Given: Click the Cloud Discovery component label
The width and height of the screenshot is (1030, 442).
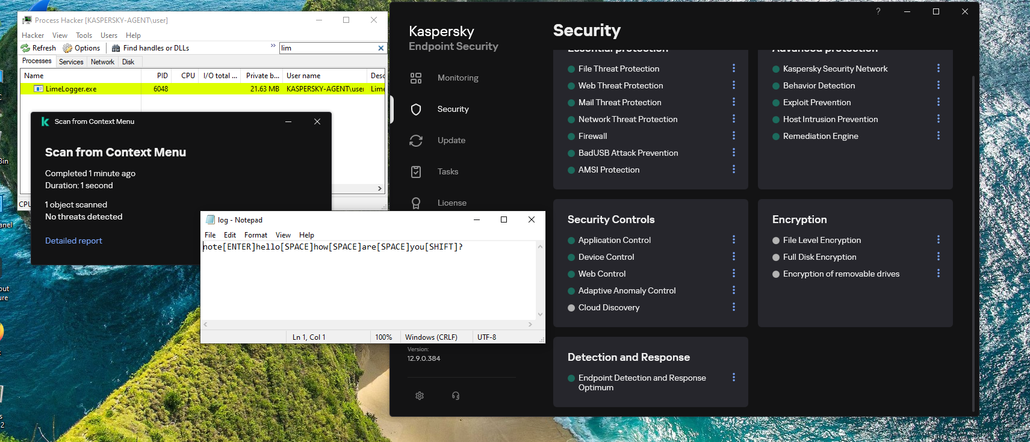Looking at the screenshot, I should click(609, 307).
